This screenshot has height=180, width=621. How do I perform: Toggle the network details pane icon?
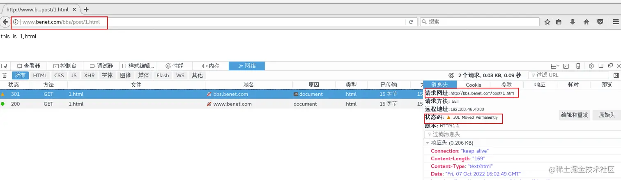(x=616, y=75)
